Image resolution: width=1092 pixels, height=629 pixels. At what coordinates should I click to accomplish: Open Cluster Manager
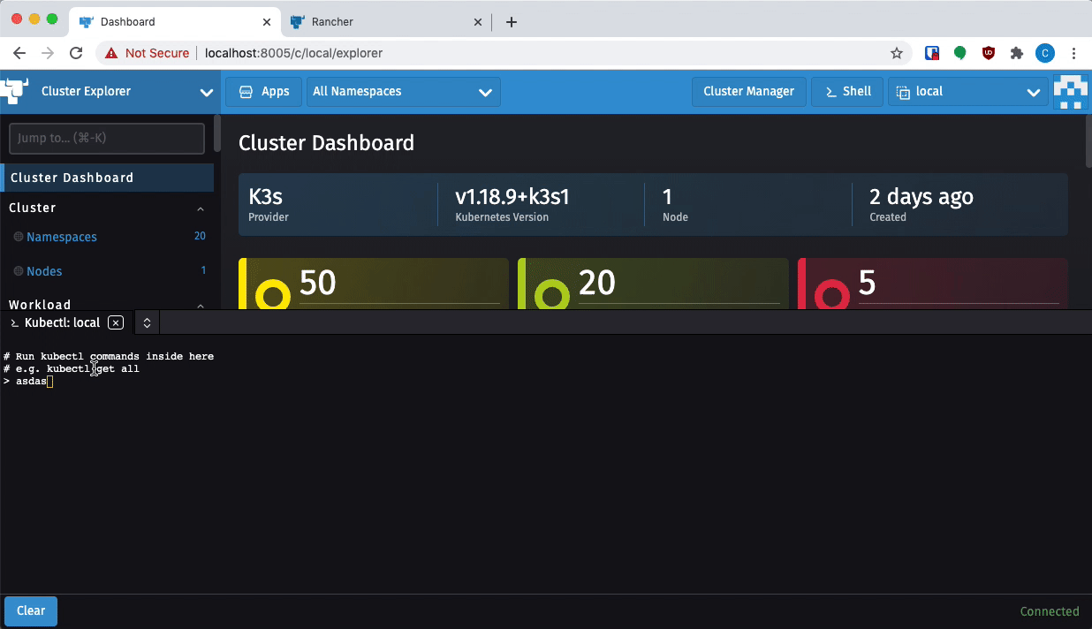[x=748, y=91]
